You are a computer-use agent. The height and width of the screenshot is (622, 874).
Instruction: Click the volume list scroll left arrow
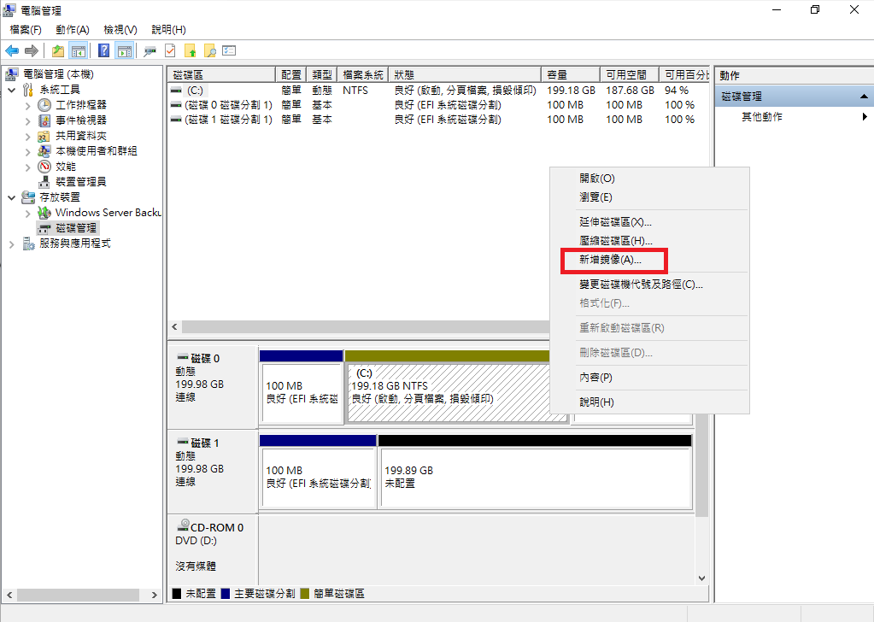174,327
